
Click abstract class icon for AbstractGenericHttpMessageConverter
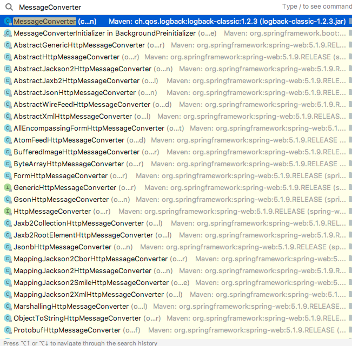pos(8,45)
